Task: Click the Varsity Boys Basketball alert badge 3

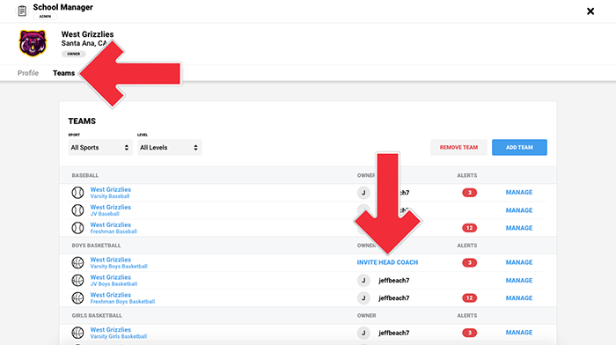Action: point(469,262)
